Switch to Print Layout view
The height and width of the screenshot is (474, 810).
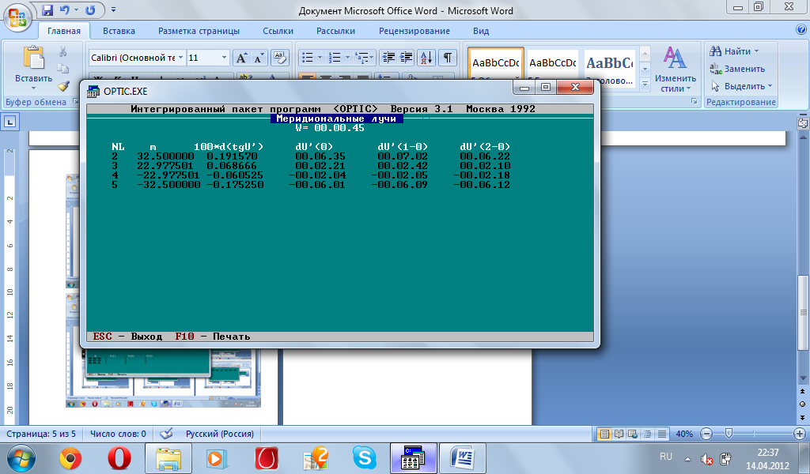[604, 434]
